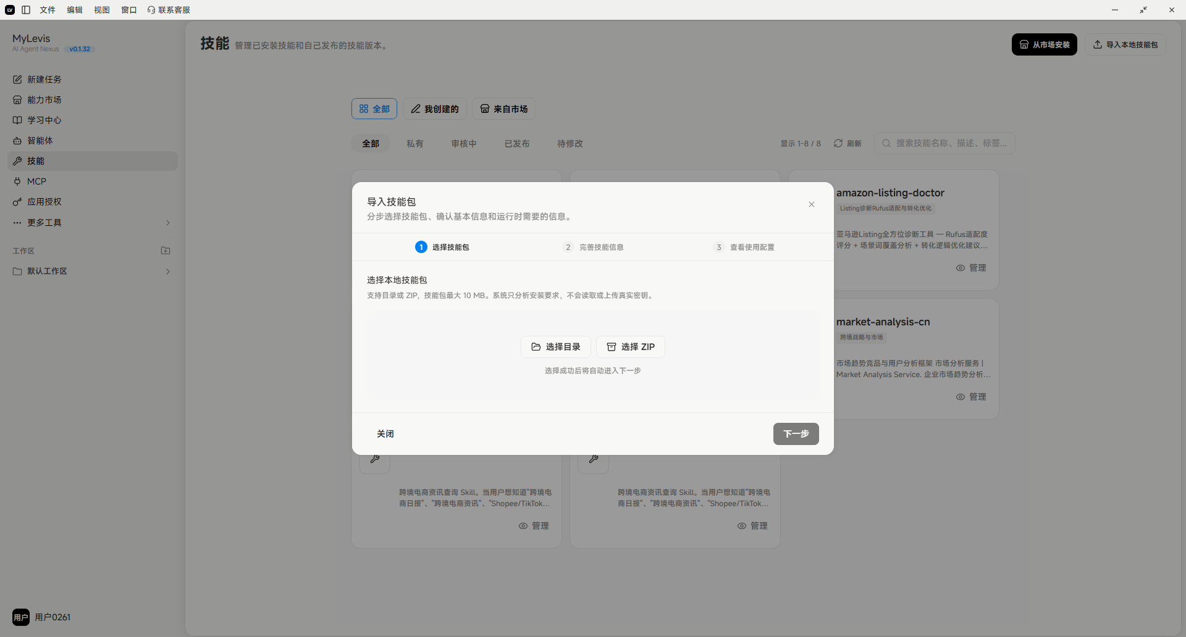Restore down the application window
Screen dimensions: 1186x637
1143,10
